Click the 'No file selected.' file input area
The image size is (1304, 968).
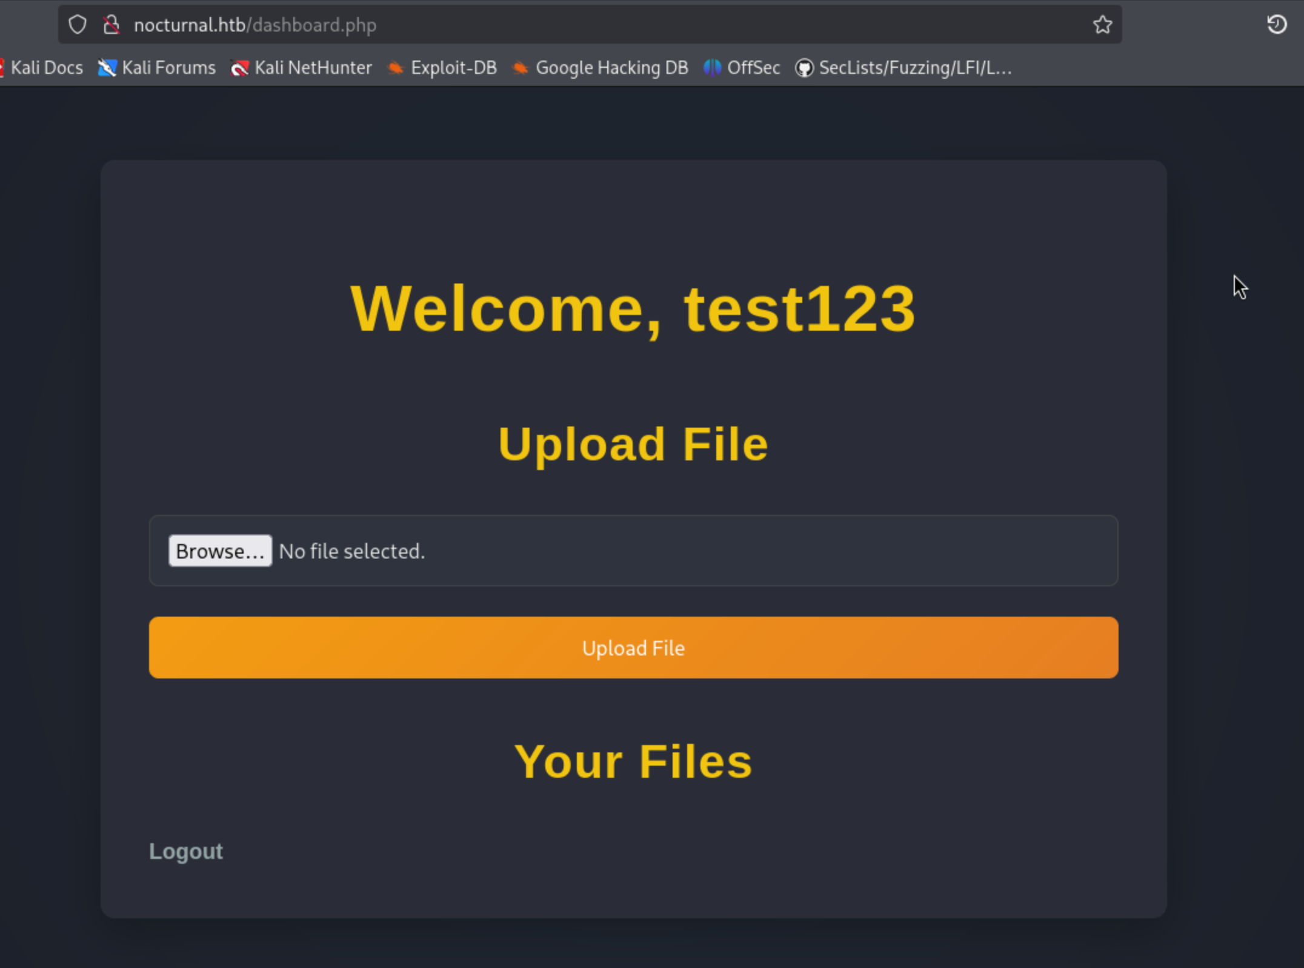(x=352, y=551)
